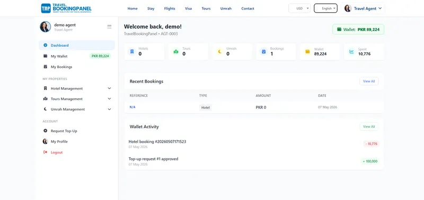
Task: Expand the Tours Management chevron
Action: [x=109, y=99]
